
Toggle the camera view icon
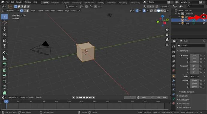(167, 40)
